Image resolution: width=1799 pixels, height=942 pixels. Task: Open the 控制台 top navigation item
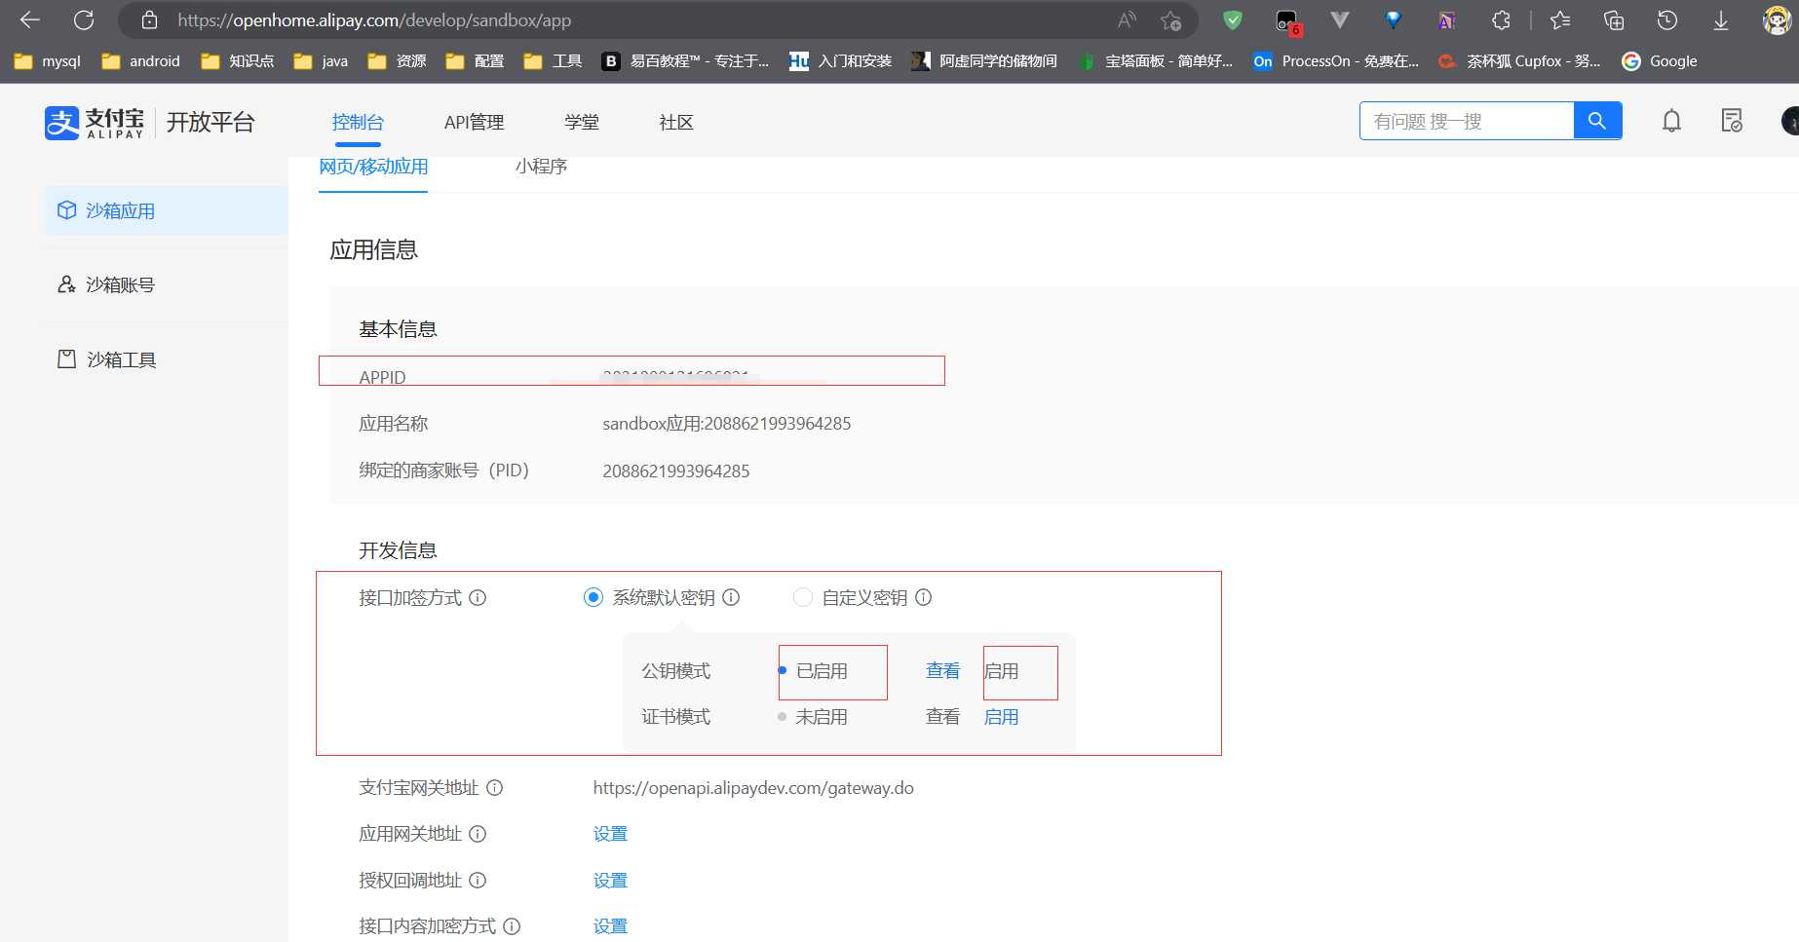tap(358, 123)
